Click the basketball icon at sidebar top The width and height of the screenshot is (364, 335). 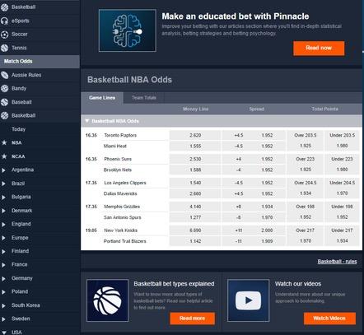pos(4,7)
